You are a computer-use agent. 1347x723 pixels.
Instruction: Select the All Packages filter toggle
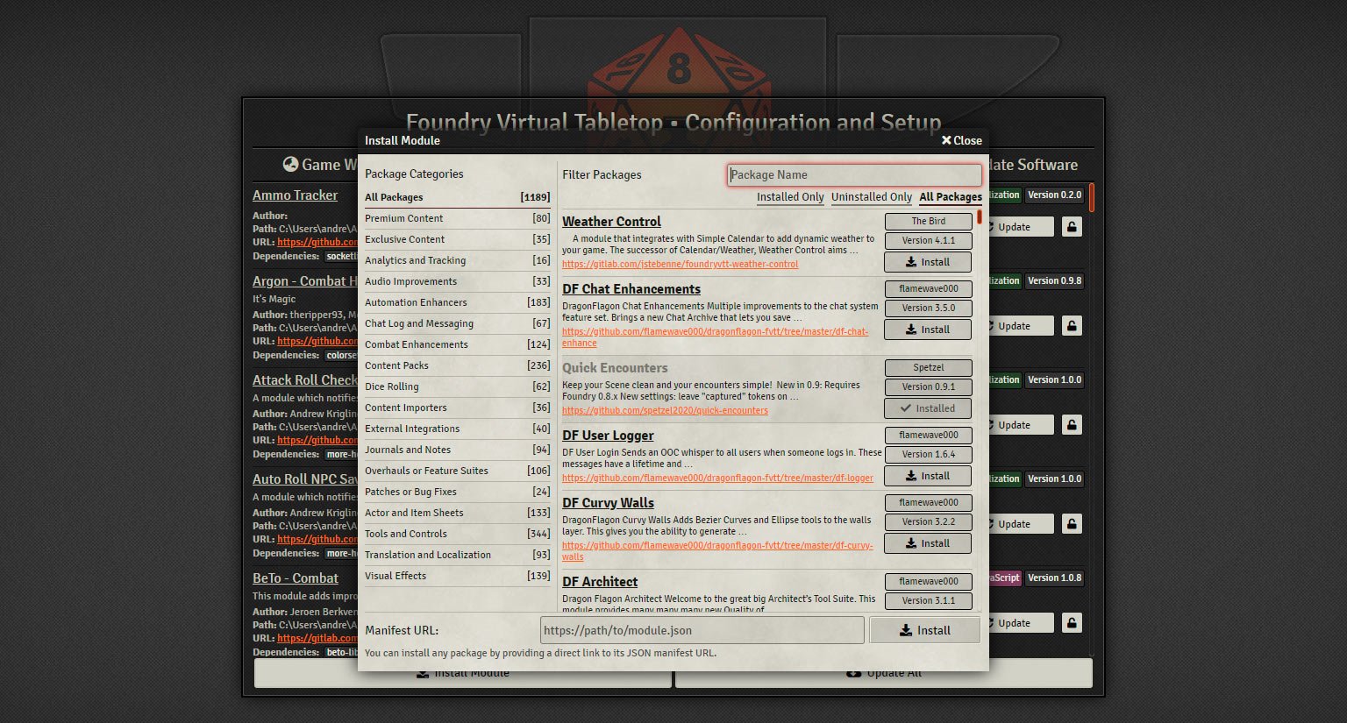click(x=950, y=197)
